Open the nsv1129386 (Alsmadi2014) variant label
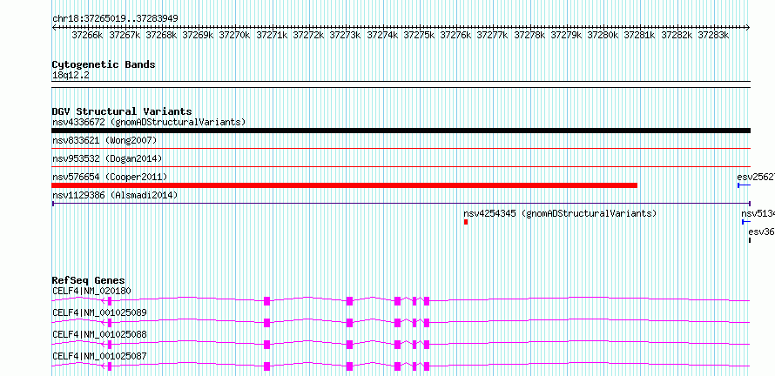 pos(115,196)
